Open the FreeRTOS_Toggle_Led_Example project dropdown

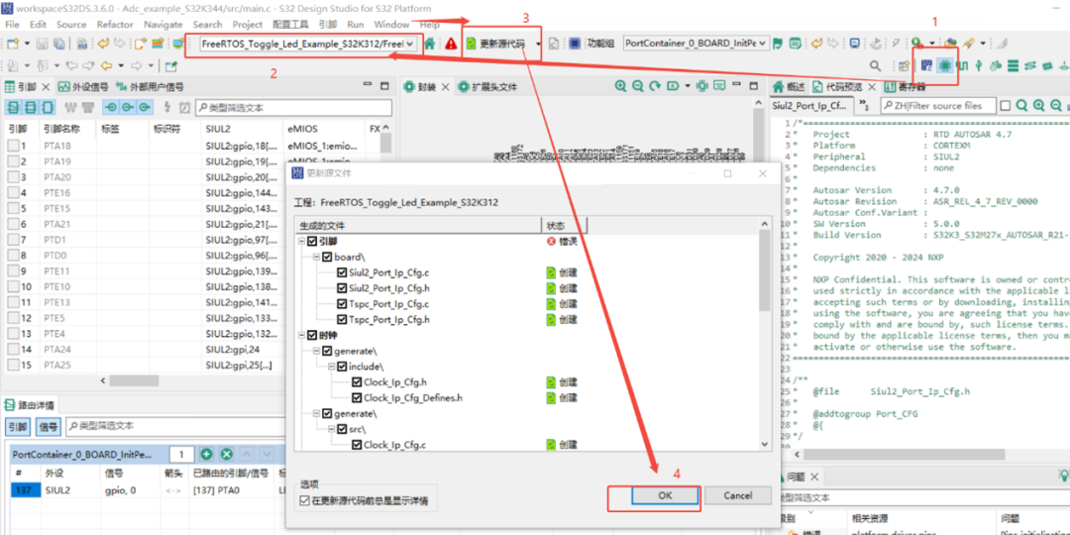[x=409, y=44]
